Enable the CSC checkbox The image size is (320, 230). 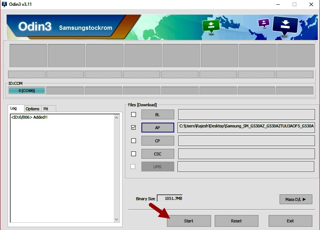(133, 154)
